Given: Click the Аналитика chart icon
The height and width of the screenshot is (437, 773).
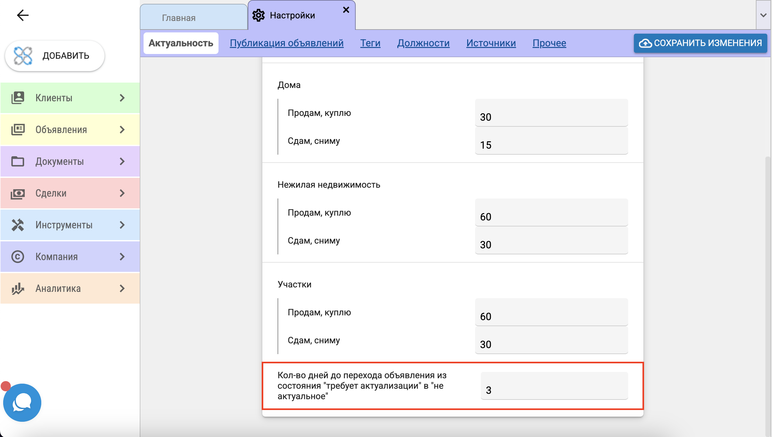Looking at the screenshot, I should tap(18, 288).
